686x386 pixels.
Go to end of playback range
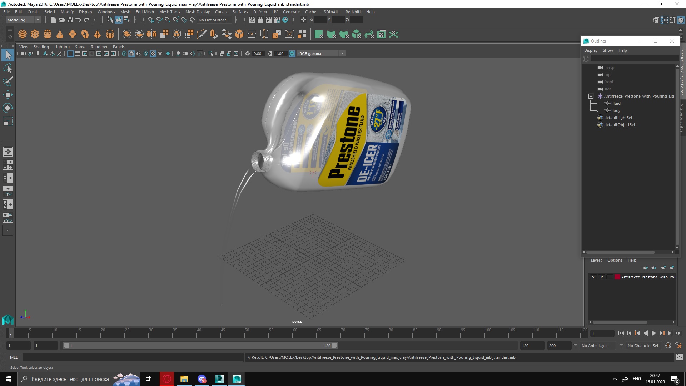click(678, 333)
